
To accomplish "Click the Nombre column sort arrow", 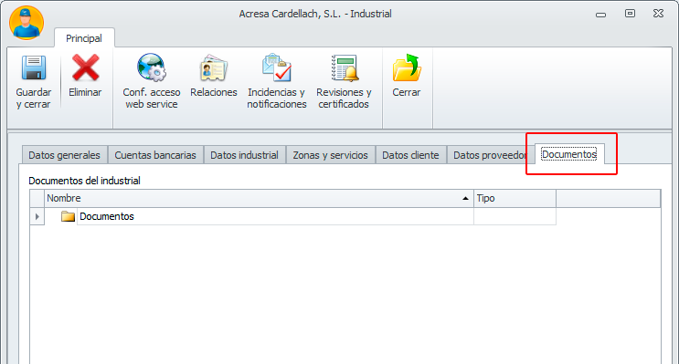I will [465, 199].
